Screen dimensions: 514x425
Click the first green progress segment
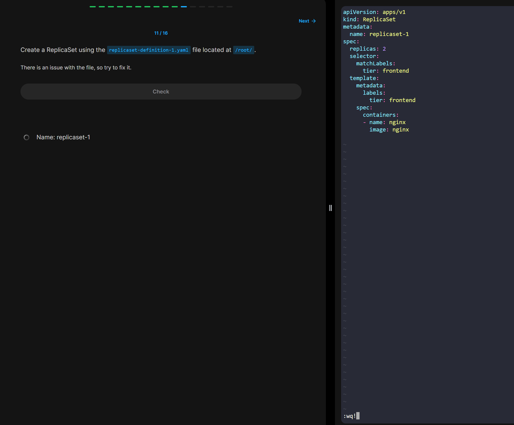click(93, 7)
